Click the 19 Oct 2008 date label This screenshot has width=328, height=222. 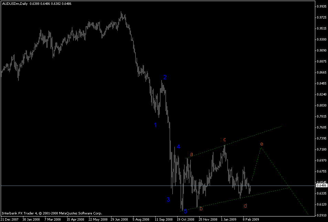point(186,220)
